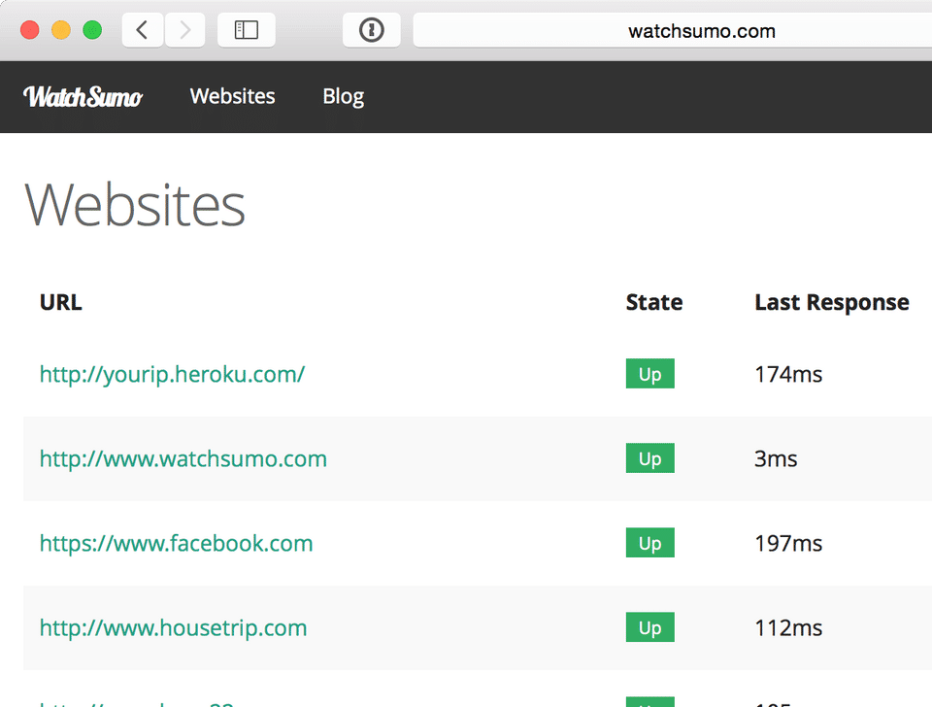
Task: Click the Up badge for www.housetrip.com
Action: [649, 627]
